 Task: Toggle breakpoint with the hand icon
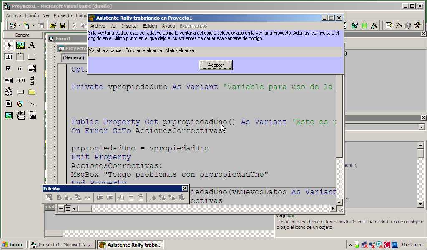pos(121,198)
